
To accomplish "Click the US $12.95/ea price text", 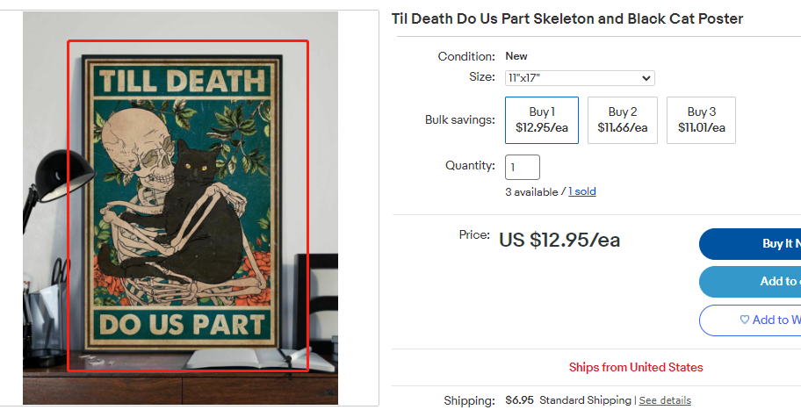I will (559, 240).
